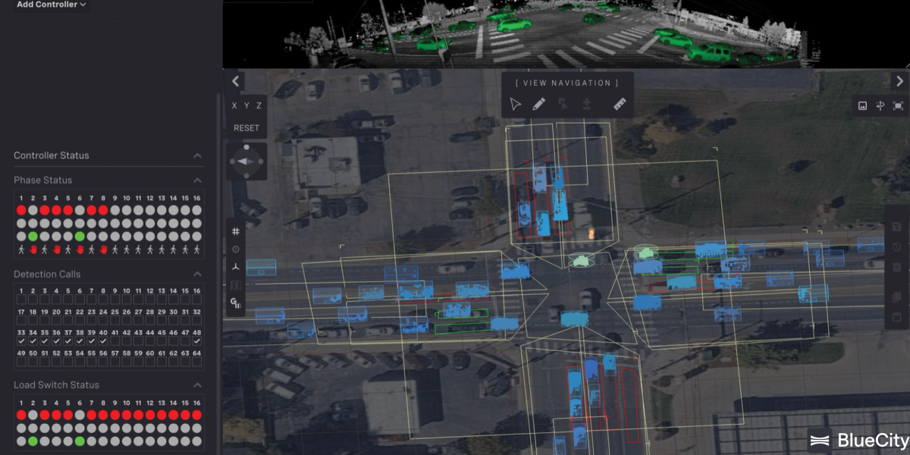Toggle detection call checkbox 48
This screenshot has width=910, height=455.
click(x=196, y=342)
